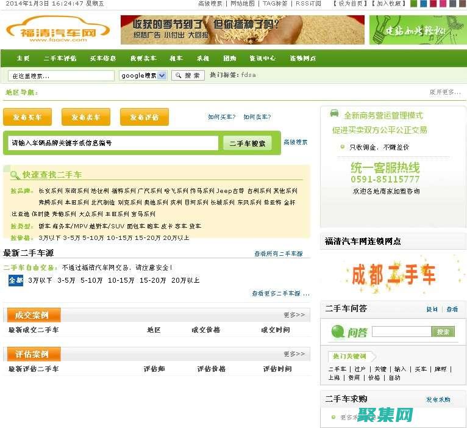Open the google搜索 search engine dropdown
The image size is (467, 428).
pyautogui.click(x=143, y=76)
